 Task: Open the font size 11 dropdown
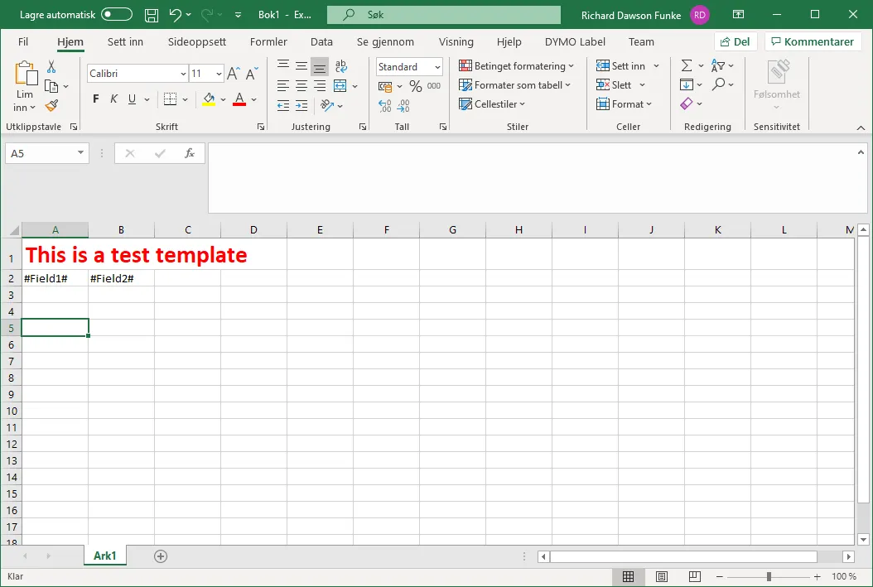[219, 74]
